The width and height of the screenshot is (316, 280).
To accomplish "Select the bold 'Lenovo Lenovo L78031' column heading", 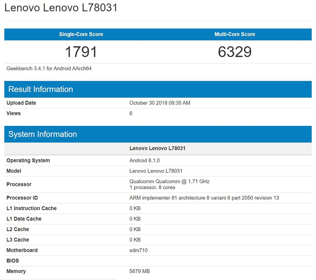I will pyautogui.click(x=157, y=148).
